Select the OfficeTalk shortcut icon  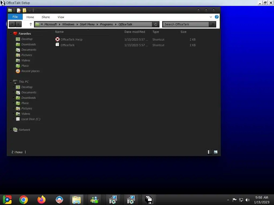click(57, 45)
